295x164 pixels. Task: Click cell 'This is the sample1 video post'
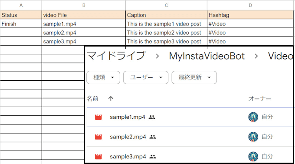[x=166, y=24]
